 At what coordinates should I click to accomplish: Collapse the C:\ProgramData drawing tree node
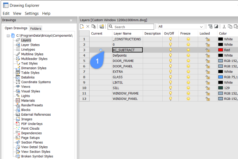point(8,36)
